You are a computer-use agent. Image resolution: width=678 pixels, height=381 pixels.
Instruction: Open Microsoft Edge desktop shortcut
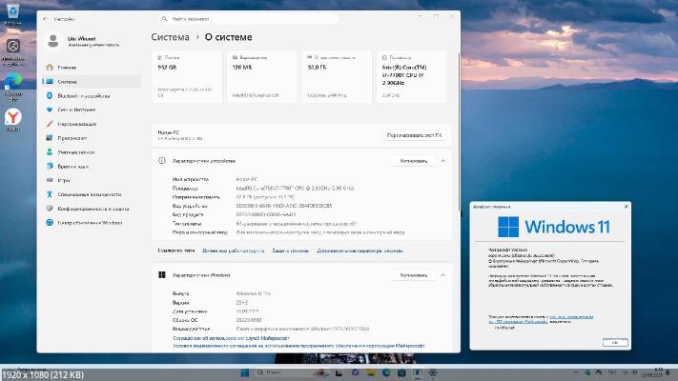pyautogui.click(x=13, y=82)
